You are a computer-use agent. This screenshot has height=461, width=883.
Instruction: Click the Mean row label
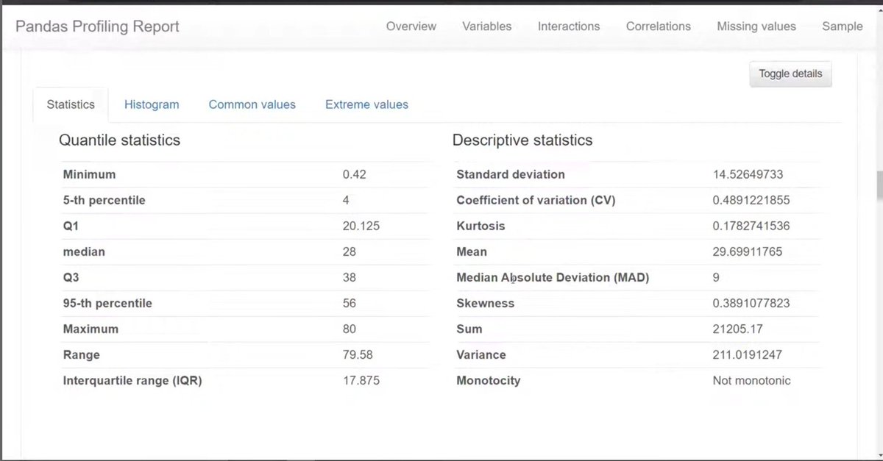tap(472, 251)
